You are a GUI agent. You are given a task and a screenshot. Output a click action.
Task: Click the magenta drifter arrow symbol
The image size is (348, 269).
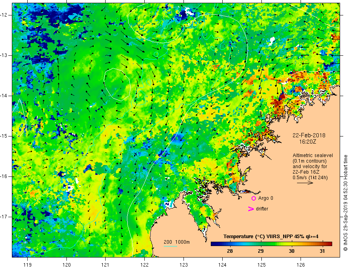251,209
